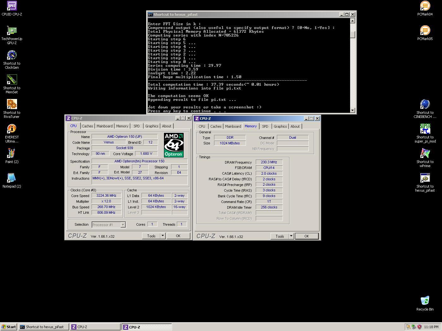This screenshot has width=442, height=331.
Task: Open Caches tab in left CPU-Z window
Action: pyautogui.click(x=87, y=126)
